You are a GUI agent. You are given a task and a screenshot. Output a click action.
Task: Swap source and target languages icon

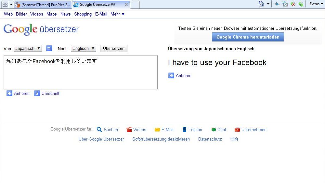point(49,48)
